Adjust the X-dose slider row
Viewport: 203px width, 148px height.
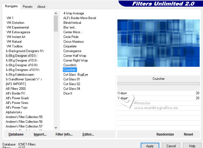pyautogui.click(x=158, y=93)
